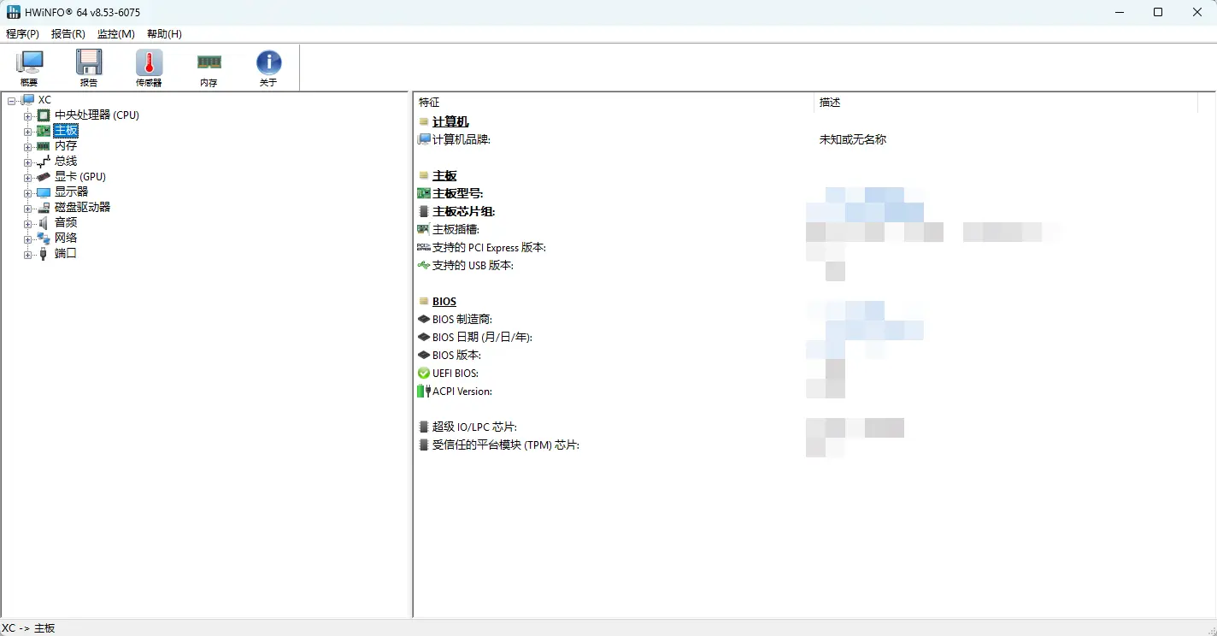1217x636 pixels.
Task: Open the 报告(R) menu
Action: point(68,33)
